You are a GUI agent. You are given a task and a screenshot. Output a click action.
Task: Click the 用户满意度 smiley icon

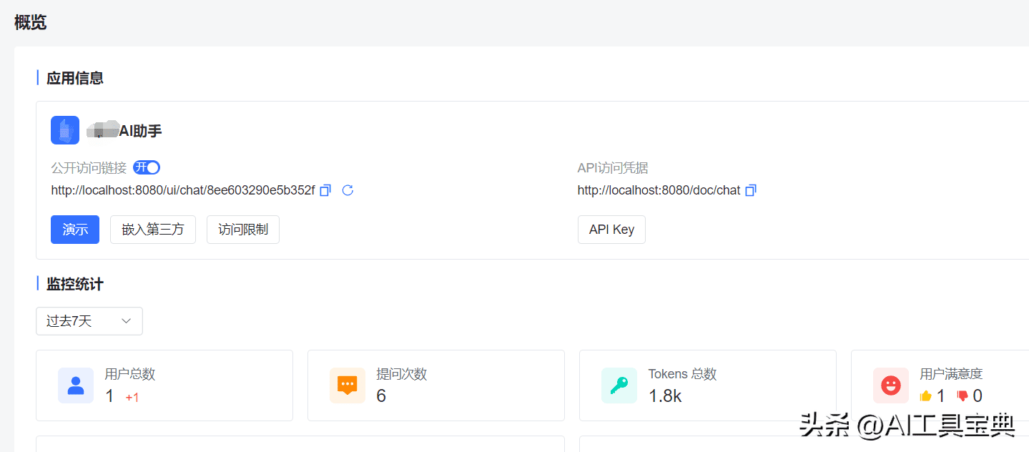click(891, 385)
